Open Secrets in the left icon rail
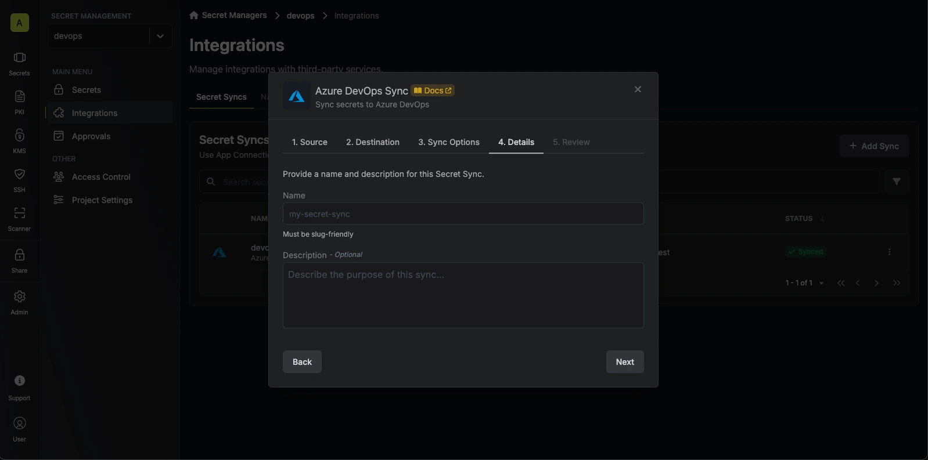This screenshot has width=928, height=460. pyautogui.click(x=19, y=64)
